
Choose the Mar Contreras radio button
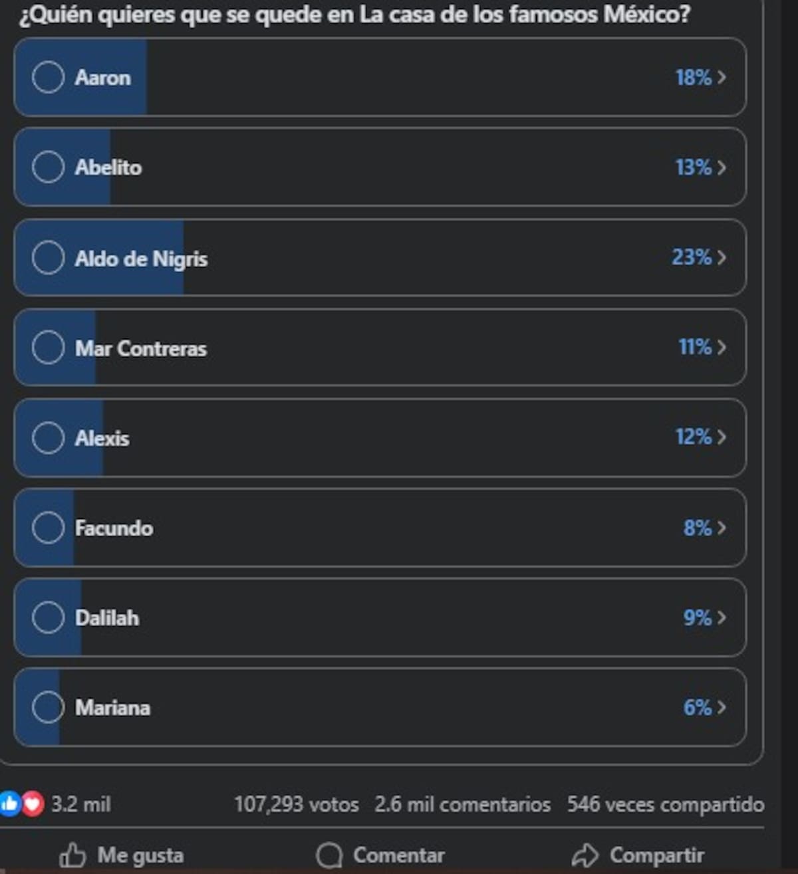(48, 347)
